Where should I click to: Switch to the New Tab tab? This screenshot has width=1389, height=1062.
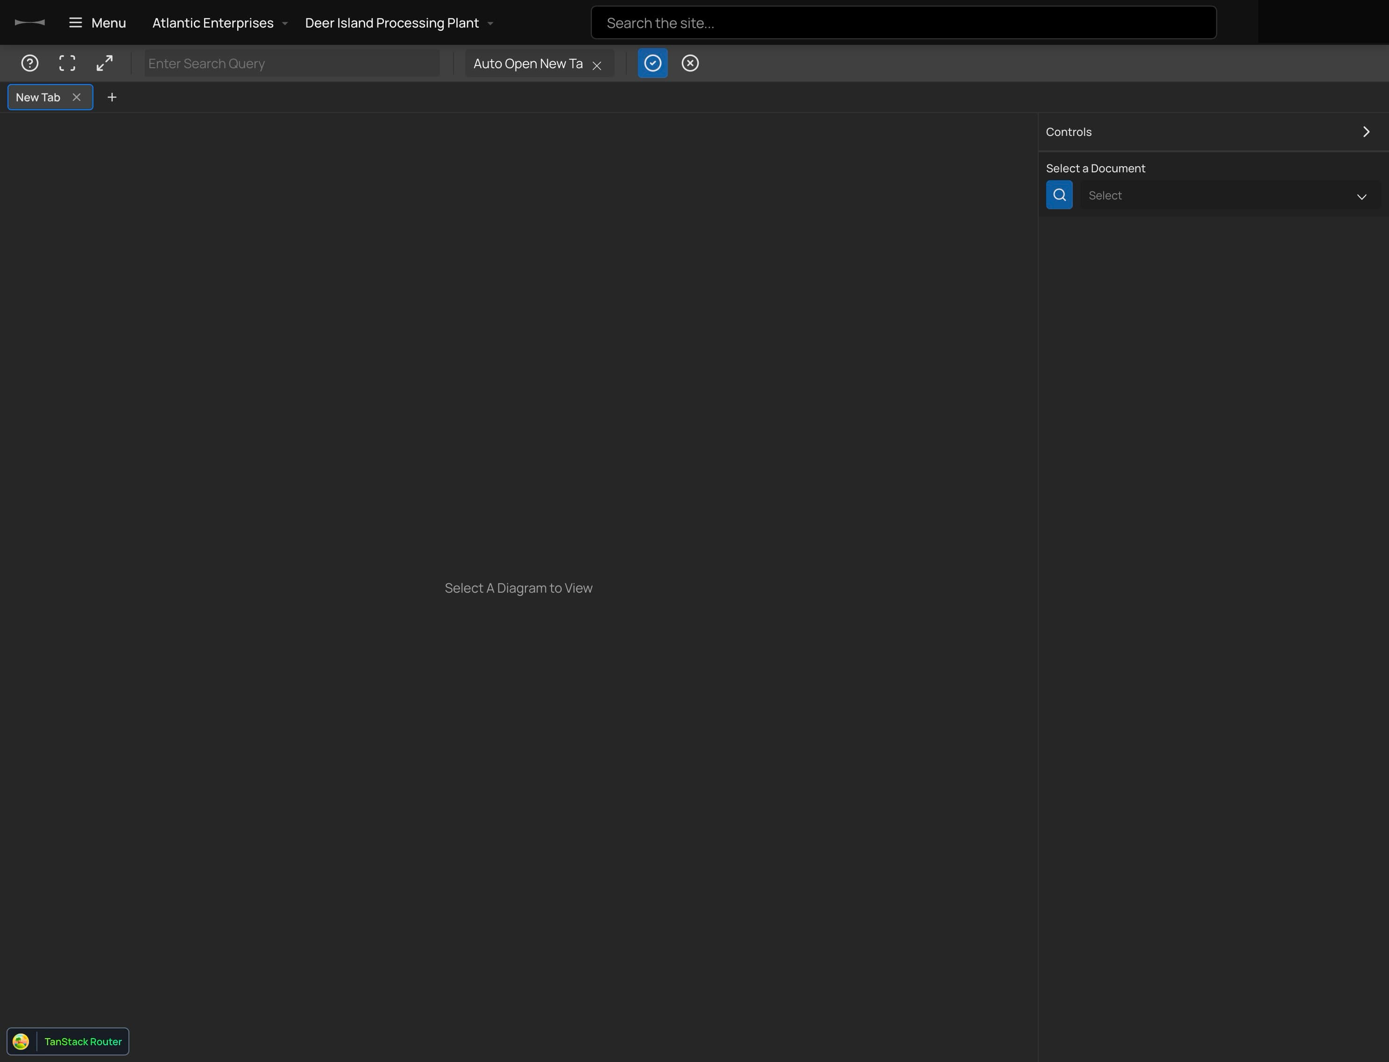coord(38,97)
